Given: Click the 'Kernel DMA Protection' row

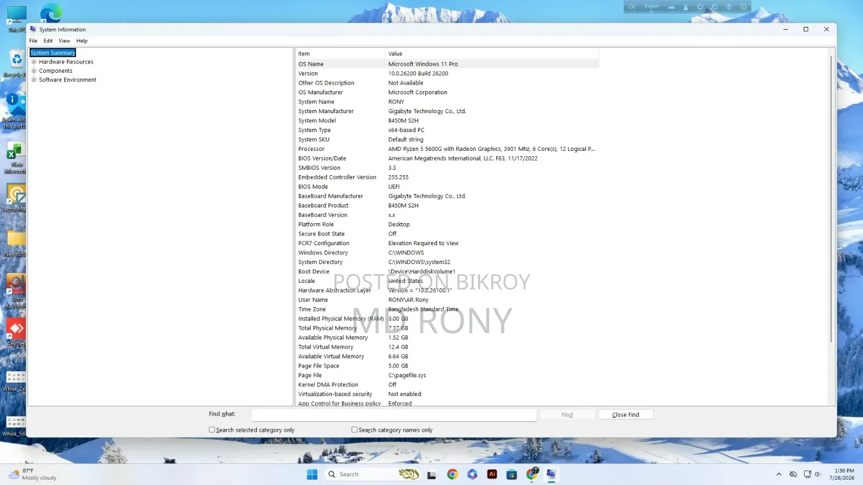Looking at the screenshot, I should (x=447, y=385).
